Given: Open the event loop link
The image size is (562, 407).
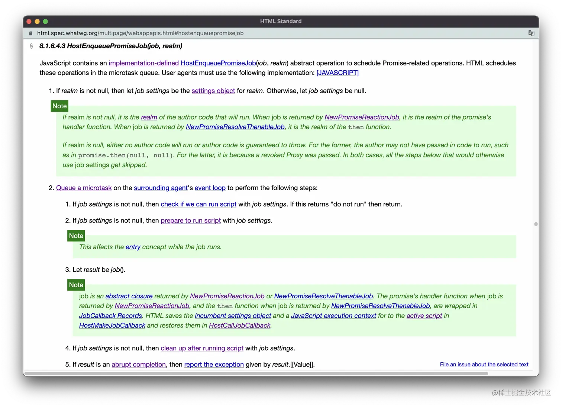Looking at the screenshot, I should coord(210,188).
